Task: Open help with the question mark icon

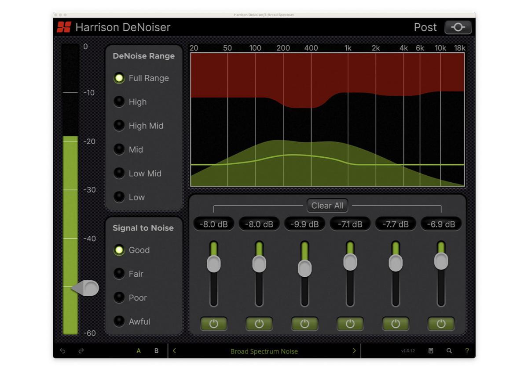Action: click(x=467, y=351)
